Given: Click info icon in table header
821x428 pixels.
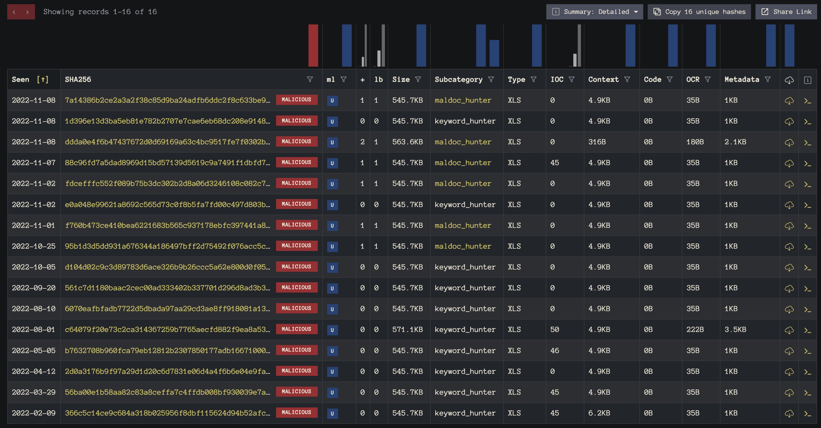Looking at the screenshot, I should click(808, 80).
